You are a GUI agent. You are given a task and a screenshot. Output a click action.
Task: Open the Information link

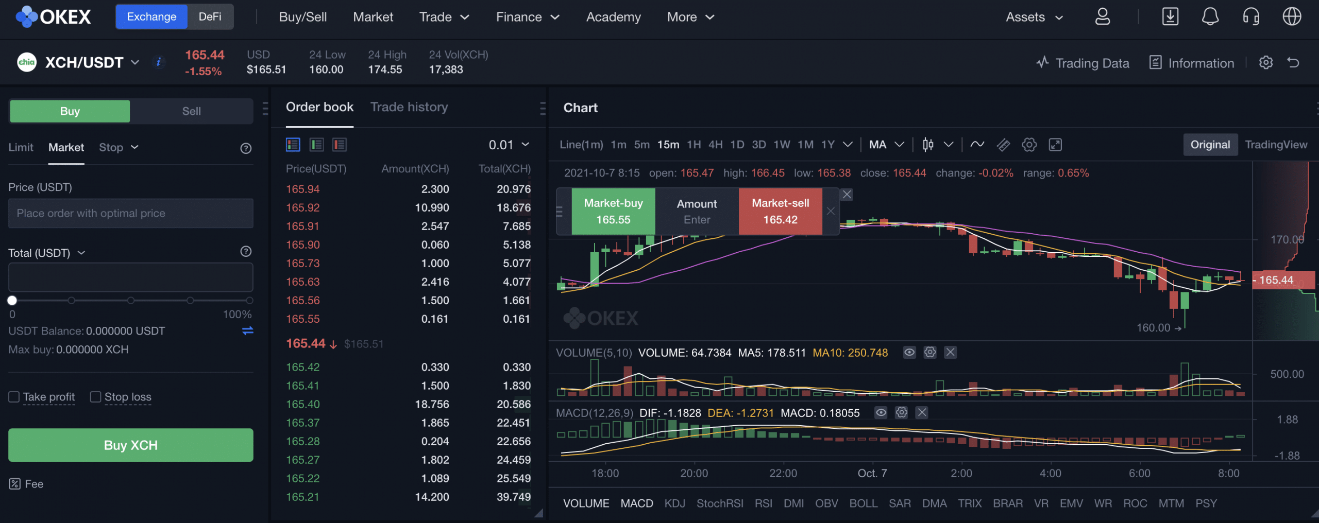click(x=1192, y=63)
